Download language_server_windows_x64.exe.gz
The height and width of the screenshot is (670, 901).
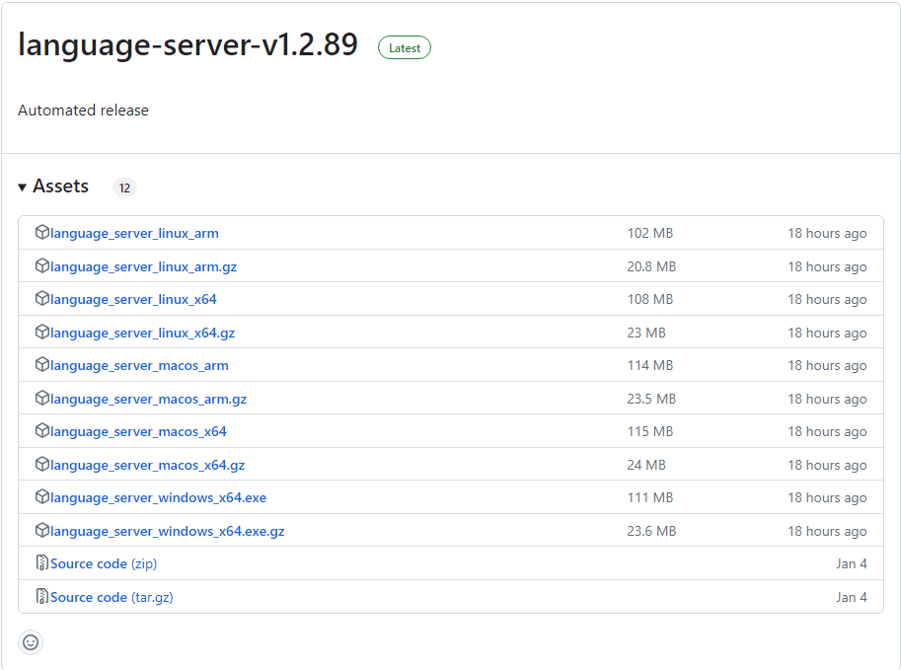point(167,531)
